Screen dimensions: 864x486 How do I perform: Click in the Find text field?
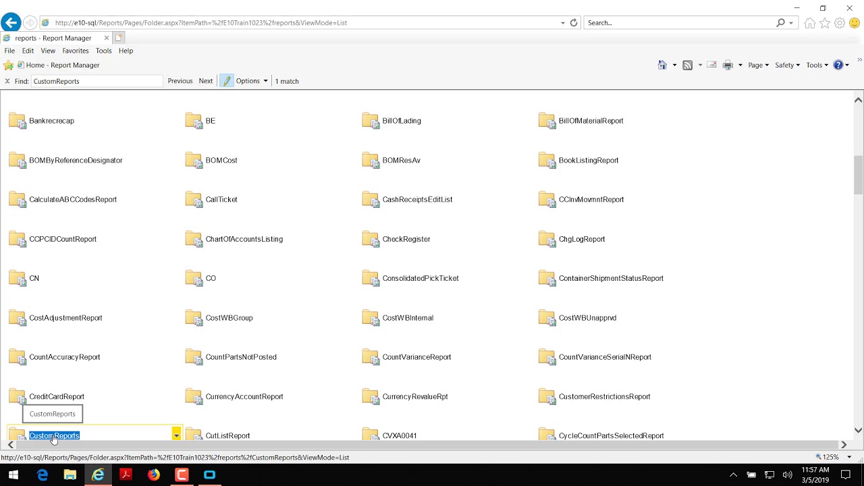click(97, 81)
